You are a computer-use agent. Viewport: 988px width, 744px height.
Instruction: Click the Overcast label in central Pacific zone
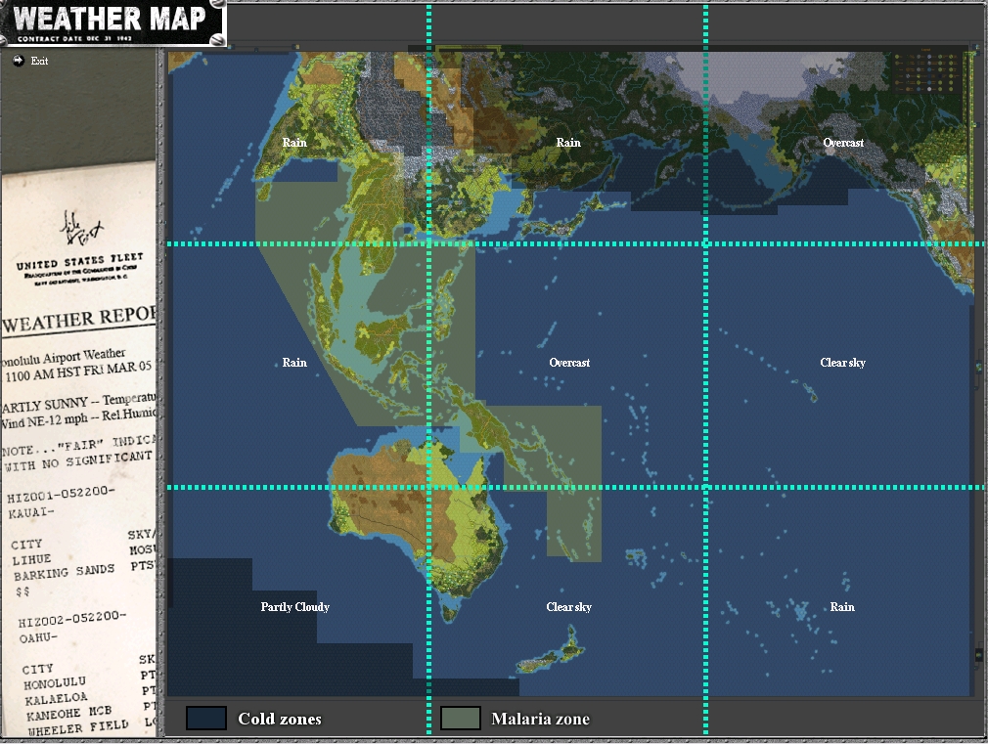coord(569,363)
